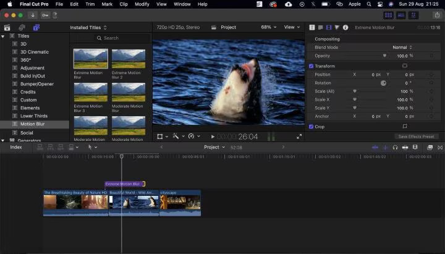Select the cityscape clip in timeline
The height and width of the screenshot is (254, 445).
tap(180, 203)
